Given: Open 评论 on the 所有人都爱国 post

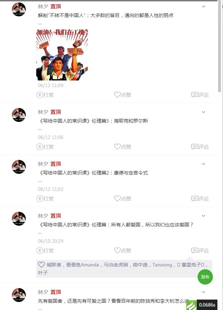Looking at the screenshot, I should [x=200, y=250].
